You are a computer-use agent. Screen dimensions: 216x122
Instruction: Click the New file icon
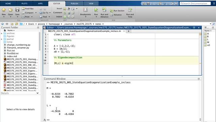pyautogui.click(x=4, y=10)
